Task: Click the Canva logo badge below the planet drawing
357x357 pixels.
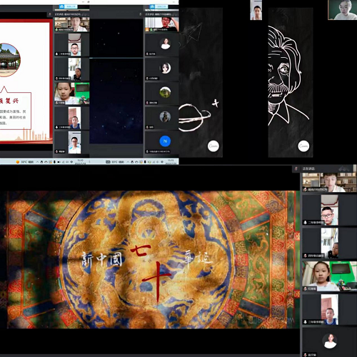Action: (x=213, y=146)
